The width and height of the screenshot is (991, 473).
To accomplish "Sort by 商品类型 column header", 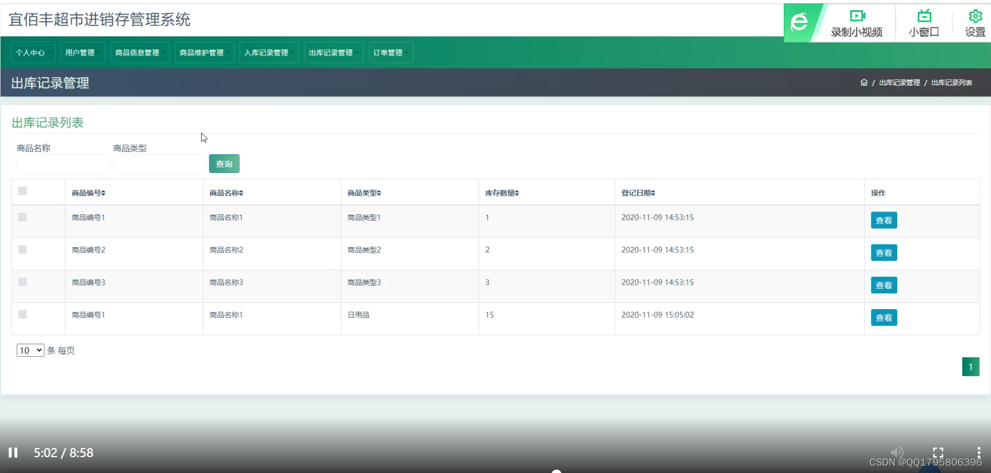I will point(364,193).
